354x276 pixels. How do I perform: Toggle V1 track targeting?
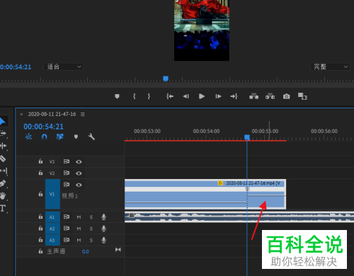click(52, 194)
